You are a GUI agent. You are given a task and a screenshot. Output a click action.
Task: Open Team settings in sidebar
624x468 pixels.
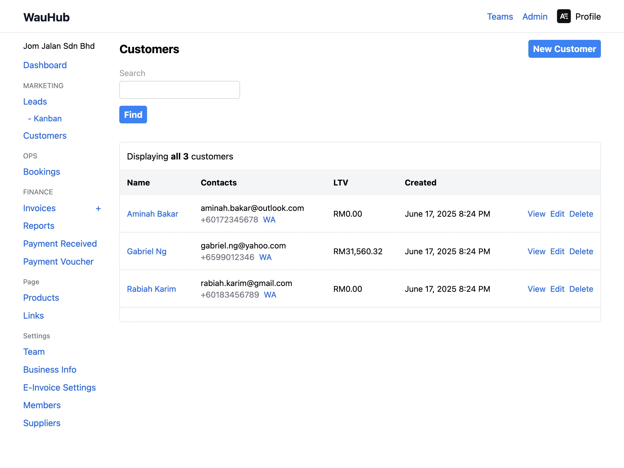34,352
